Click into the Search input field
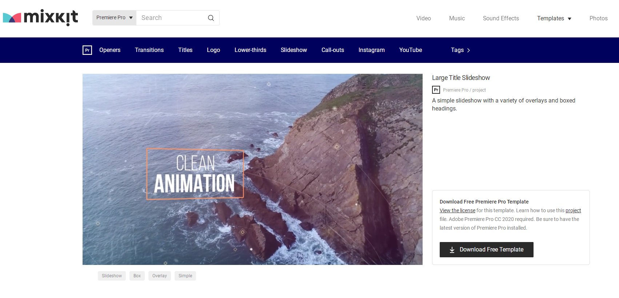619x298 pixels. [x=171, y=18]
